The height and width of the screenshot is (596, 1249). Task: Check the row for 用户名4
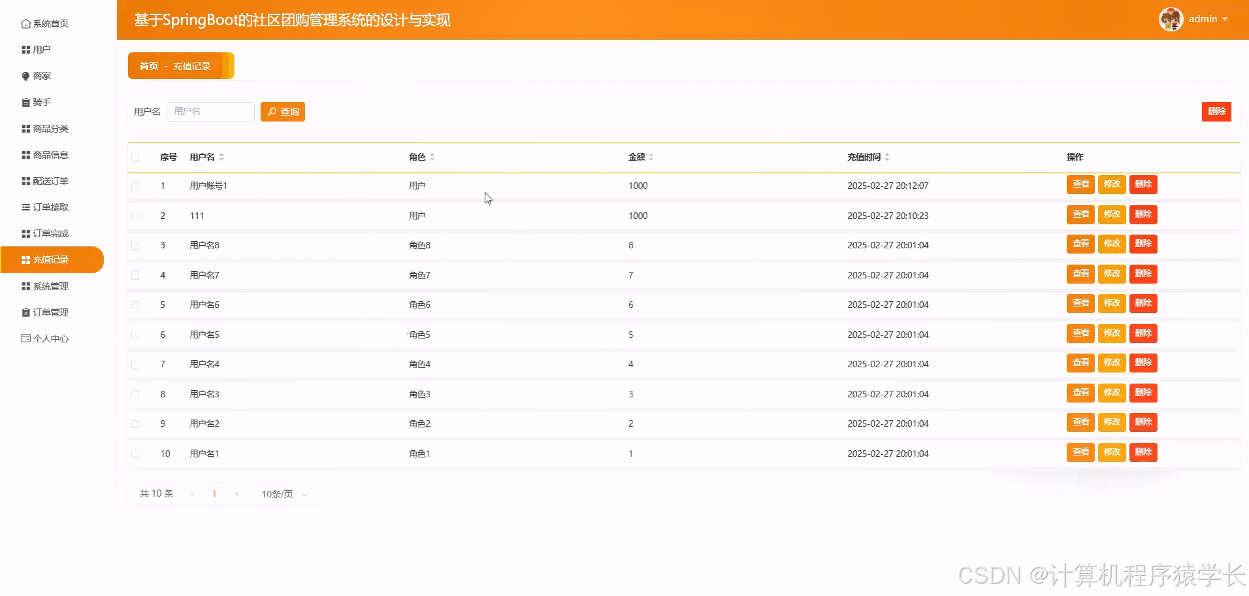(135, 365)
